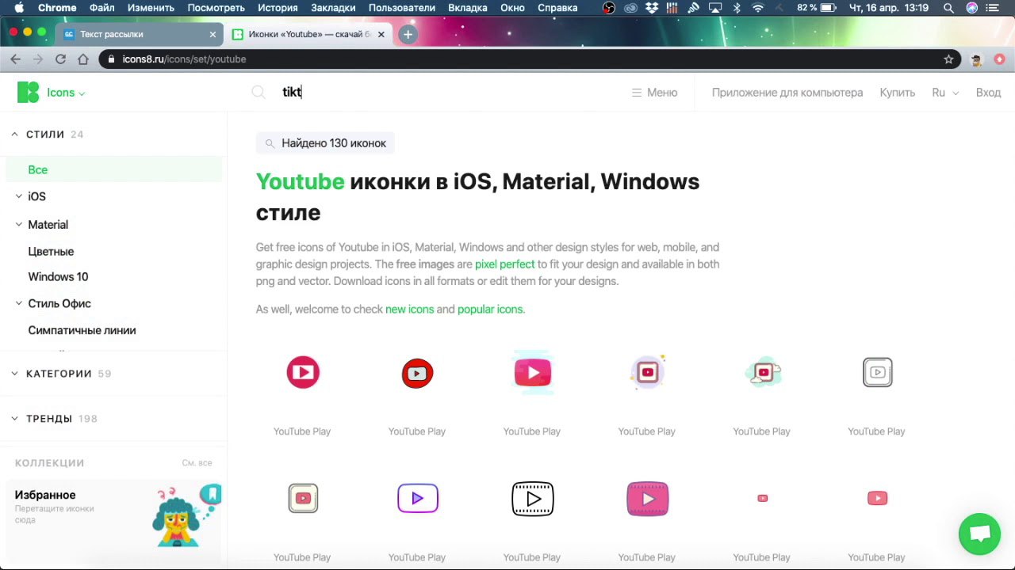Close the Текст рассылки tab
The image size is (1015, 570).
[213, 35]
